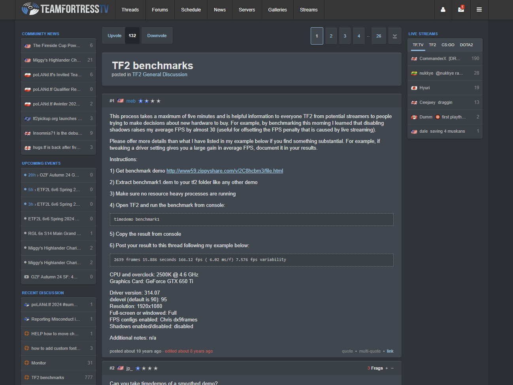Click the US flag next to meb
This screenshot has height=385, width=513.
(x=121, y=101)
